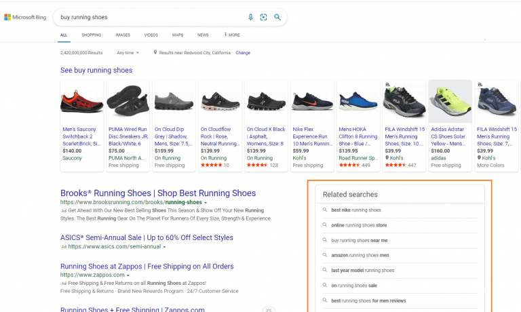The image size is (521, 312).
Task: Click 'Change' location link
Action: [243, 52]
